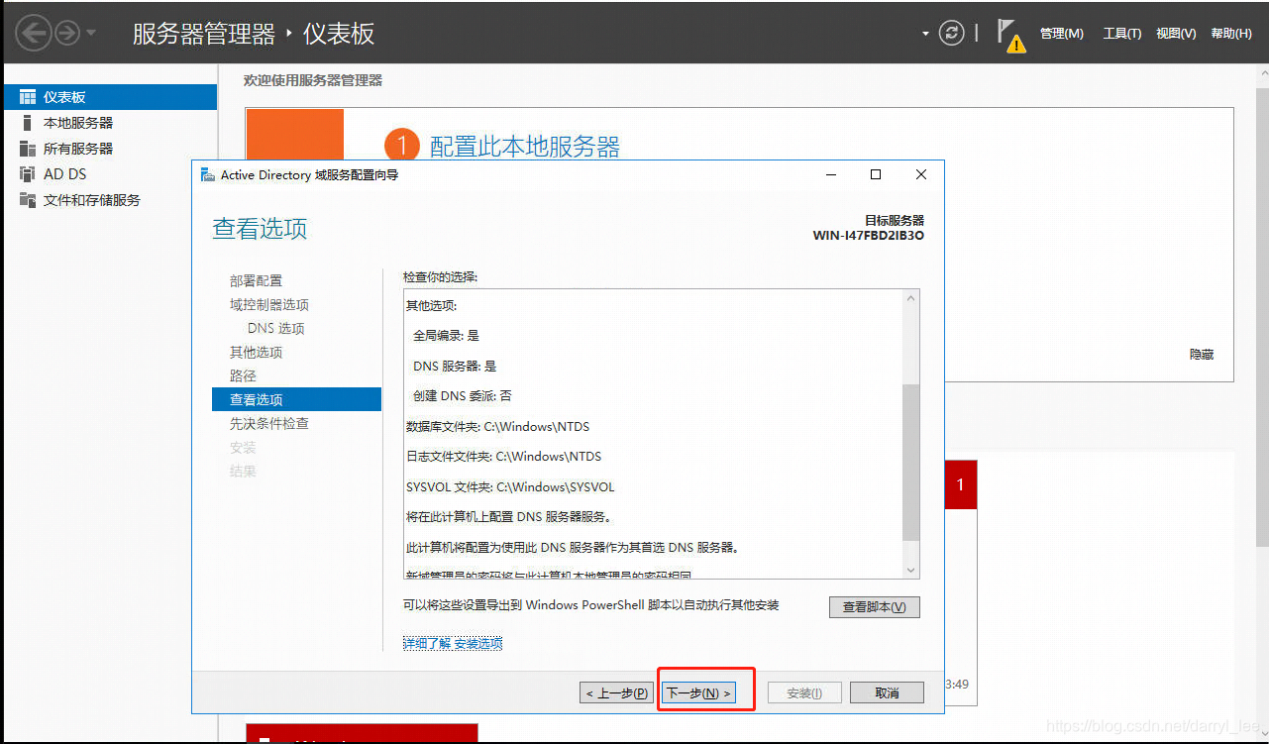Open the navigation history dropdown arrow
The height and width of the screenshot is (744, 1269).
pos(91,34)
